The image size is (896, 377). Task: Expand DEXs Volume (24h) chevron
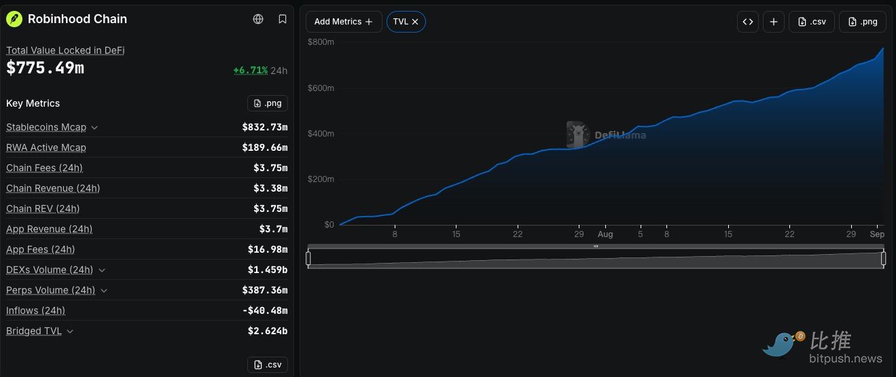102,270
